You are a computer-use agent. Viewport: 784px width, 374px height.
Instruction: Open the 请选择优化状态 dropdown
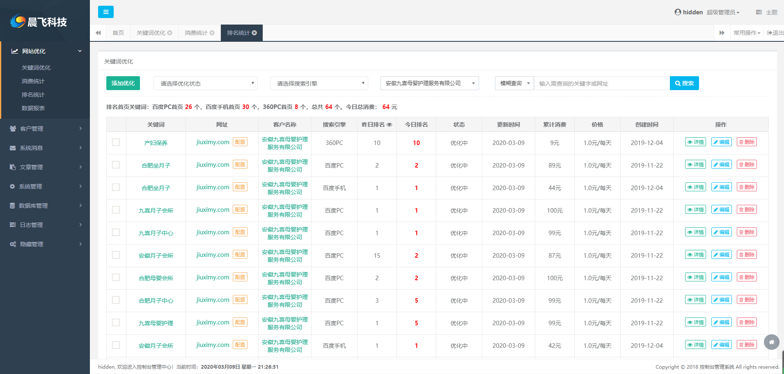205,83
